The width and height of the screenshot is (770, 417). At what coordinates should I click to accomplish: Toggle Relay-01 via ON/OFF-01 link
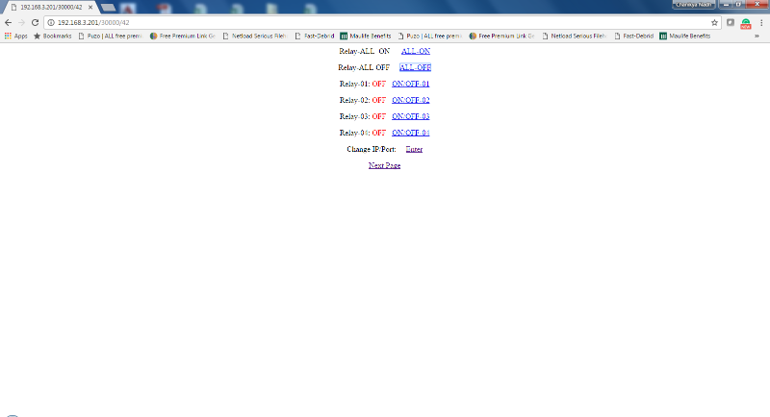tap(411, 84)
